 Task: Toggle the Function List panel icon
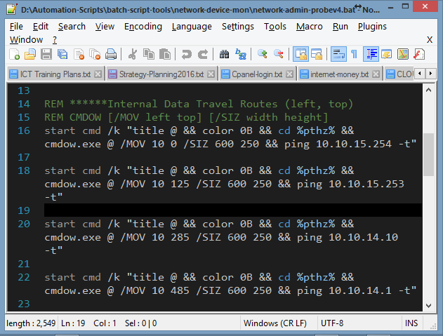point(419,54)
